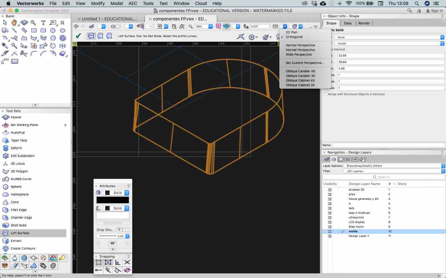The width and height of the screenshot is (446, 278).
Task: Select Normal Perspective projection
Action: [x=300, y=50]
